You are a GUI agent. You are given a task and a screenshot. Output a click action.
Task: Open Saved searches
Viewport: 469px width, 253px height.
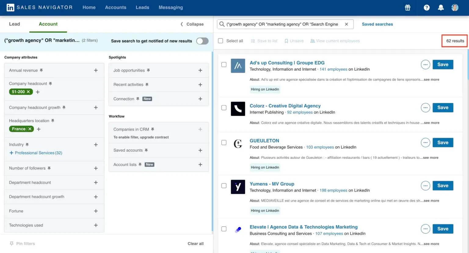[x=377, y=24]
